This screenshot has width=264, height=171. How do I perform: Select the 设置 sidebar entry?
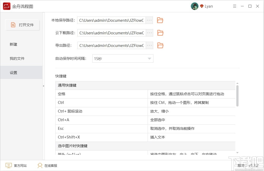[13, 72]
